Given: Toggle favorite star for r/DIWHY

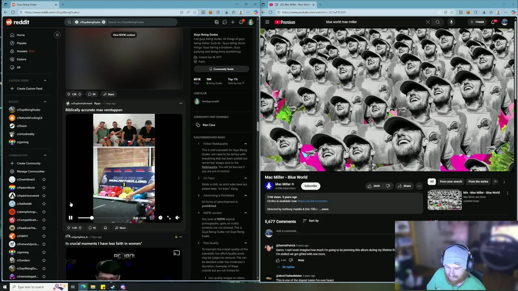Looking at the screenshot, I should 44,236.
